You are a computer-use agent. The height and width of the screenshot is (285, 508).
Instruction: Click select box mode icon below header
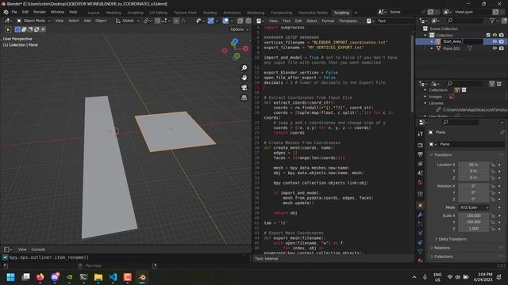point(17,29)
